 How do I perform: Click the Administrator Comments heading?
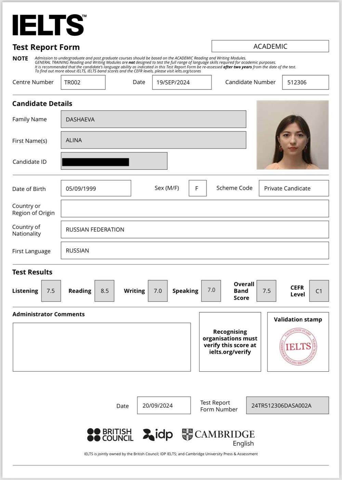coord(49,314)
